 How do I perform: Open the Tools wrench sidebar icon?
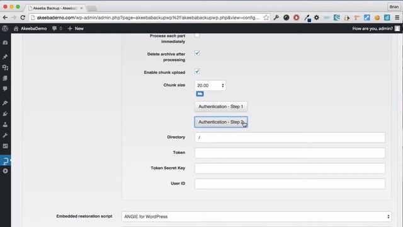coord(5,136)
